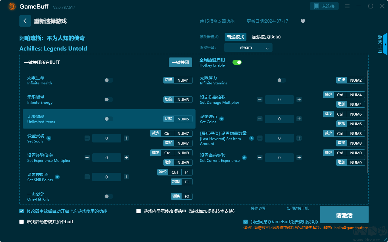Click the star icon beside Set Coins
Screen dimensions: 388x242
tap(222, 119)
